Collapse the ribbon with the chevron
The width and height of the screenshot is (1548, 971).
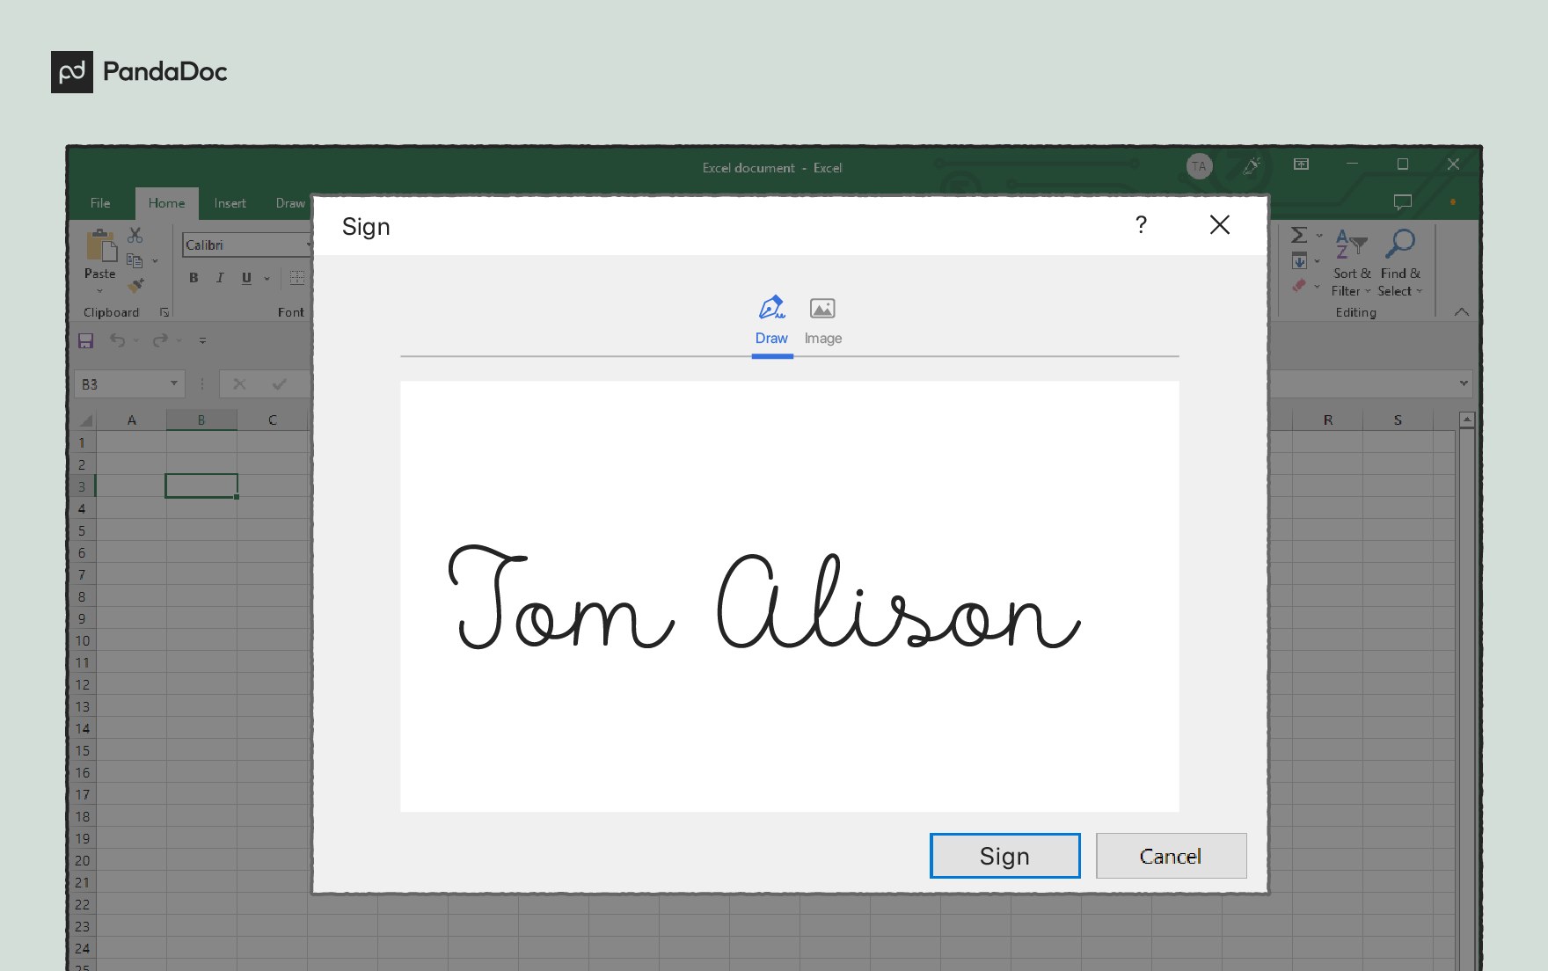[x=1460, y=311]
